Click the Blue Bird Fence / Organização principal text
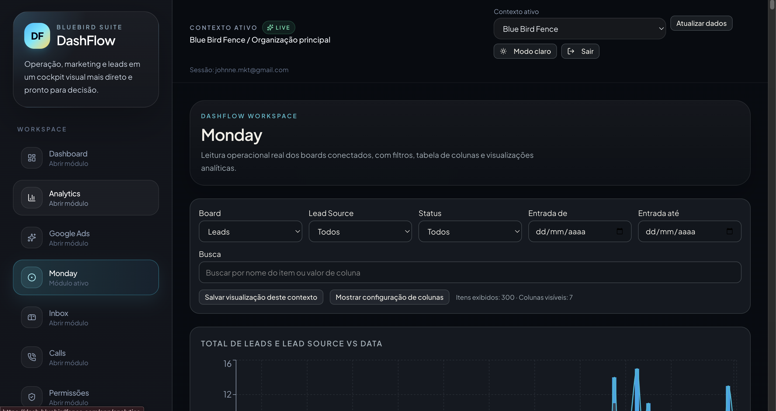The height and width of the screenshot is (411, 776). coord(260,40)
